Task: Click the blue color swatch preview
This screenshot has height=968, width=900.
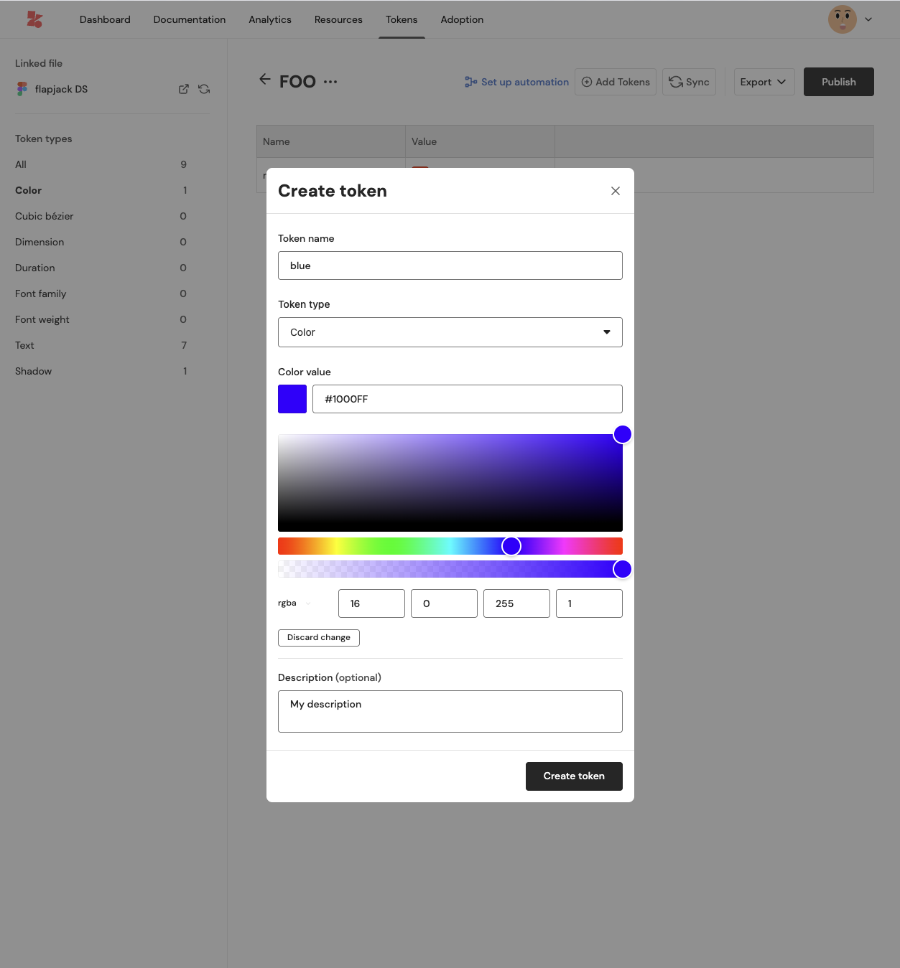Action: [x=292, y=399]
